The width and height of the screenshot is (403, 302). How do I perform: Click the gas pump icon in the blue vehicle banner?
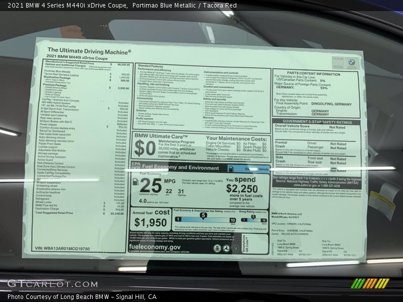pos(231,169)
